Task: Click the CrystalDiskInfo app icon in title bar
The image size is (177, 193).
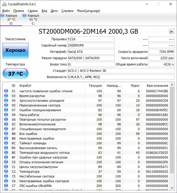Action: pyautogui.click(x=4, y=4)
